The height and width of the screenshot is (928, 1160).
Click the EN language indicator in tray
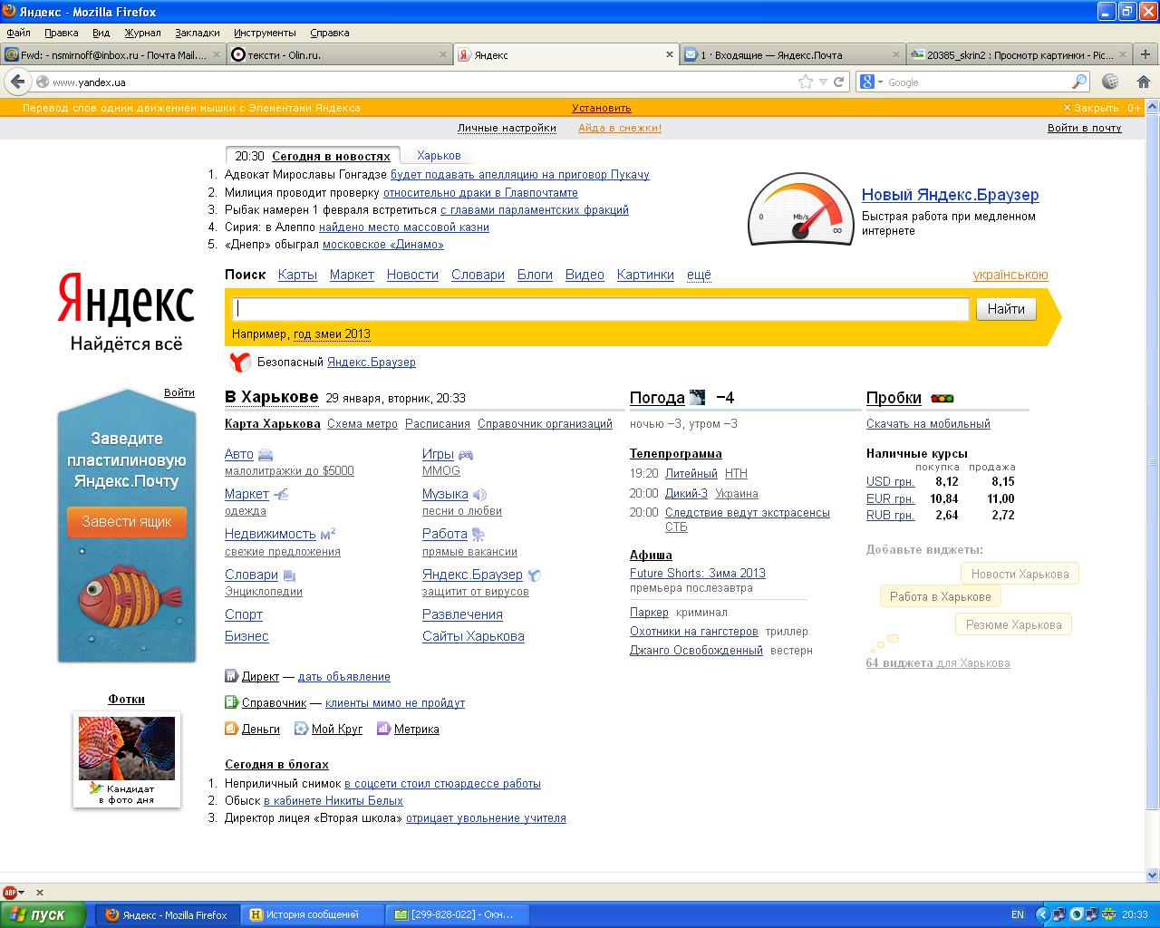(x=1018, y=914)
